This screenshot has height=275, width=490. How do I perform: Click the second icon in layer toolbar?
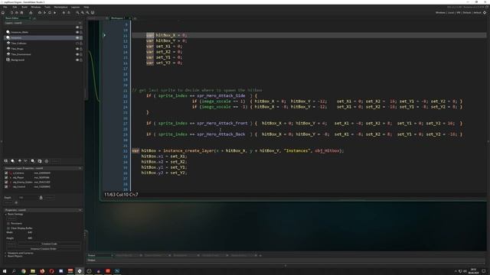[x=13, y=161]
